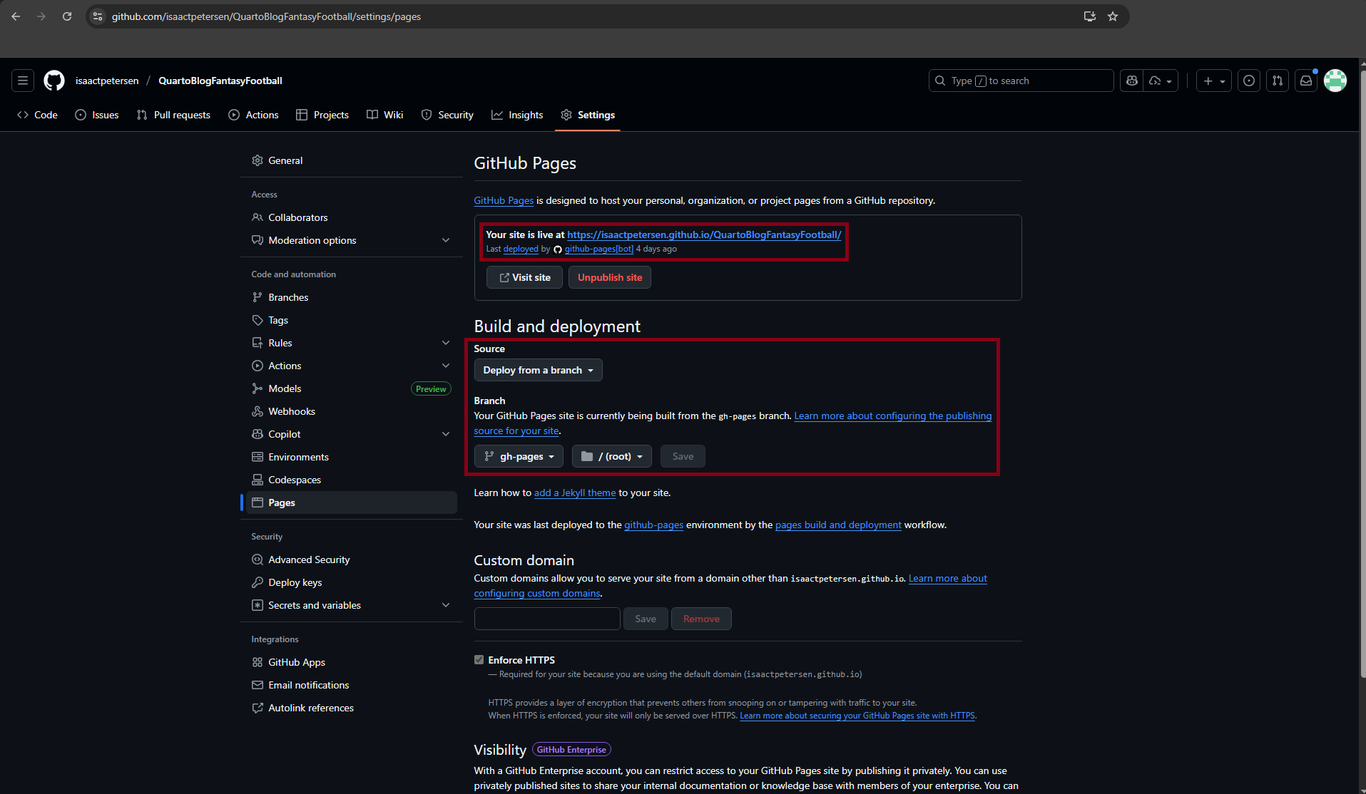
Task: Open the add a Jekyll theme link
Action: [x=575, y=493]
